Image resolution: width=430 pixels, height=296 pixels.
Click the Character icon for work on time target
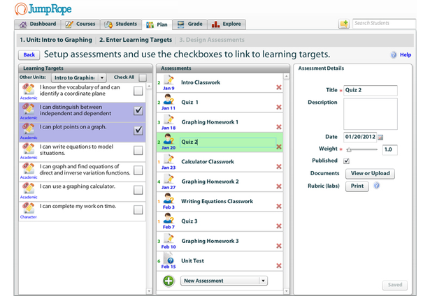pyautogui.click(x=29, y=208)
